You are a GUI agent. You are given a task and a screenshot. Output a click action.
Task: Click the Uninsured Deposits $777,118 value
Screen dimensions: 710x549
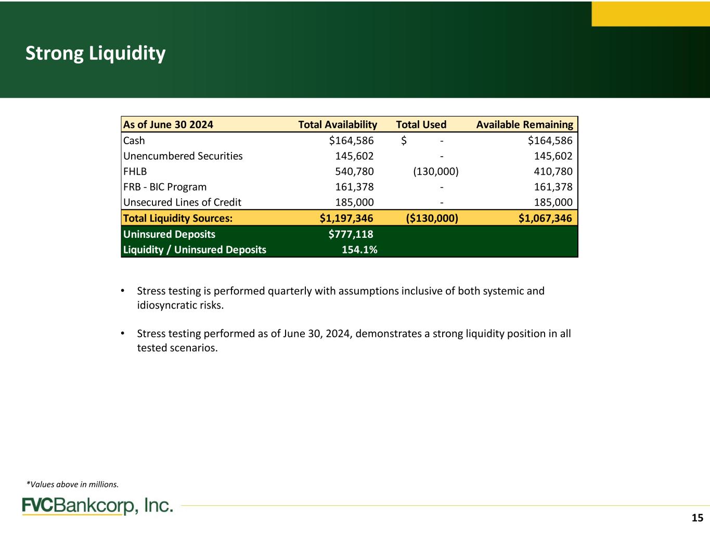(x=351, y=234)
